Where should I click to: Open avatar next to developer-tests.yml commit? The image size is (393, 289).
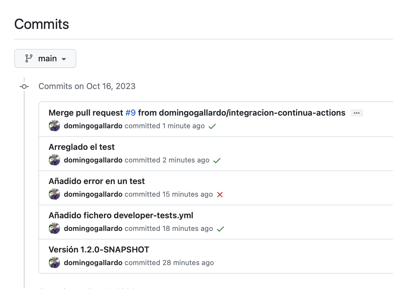pos(54,228)
